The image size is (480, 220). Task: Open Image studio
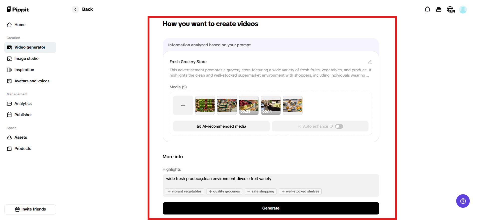pos(30,59)
